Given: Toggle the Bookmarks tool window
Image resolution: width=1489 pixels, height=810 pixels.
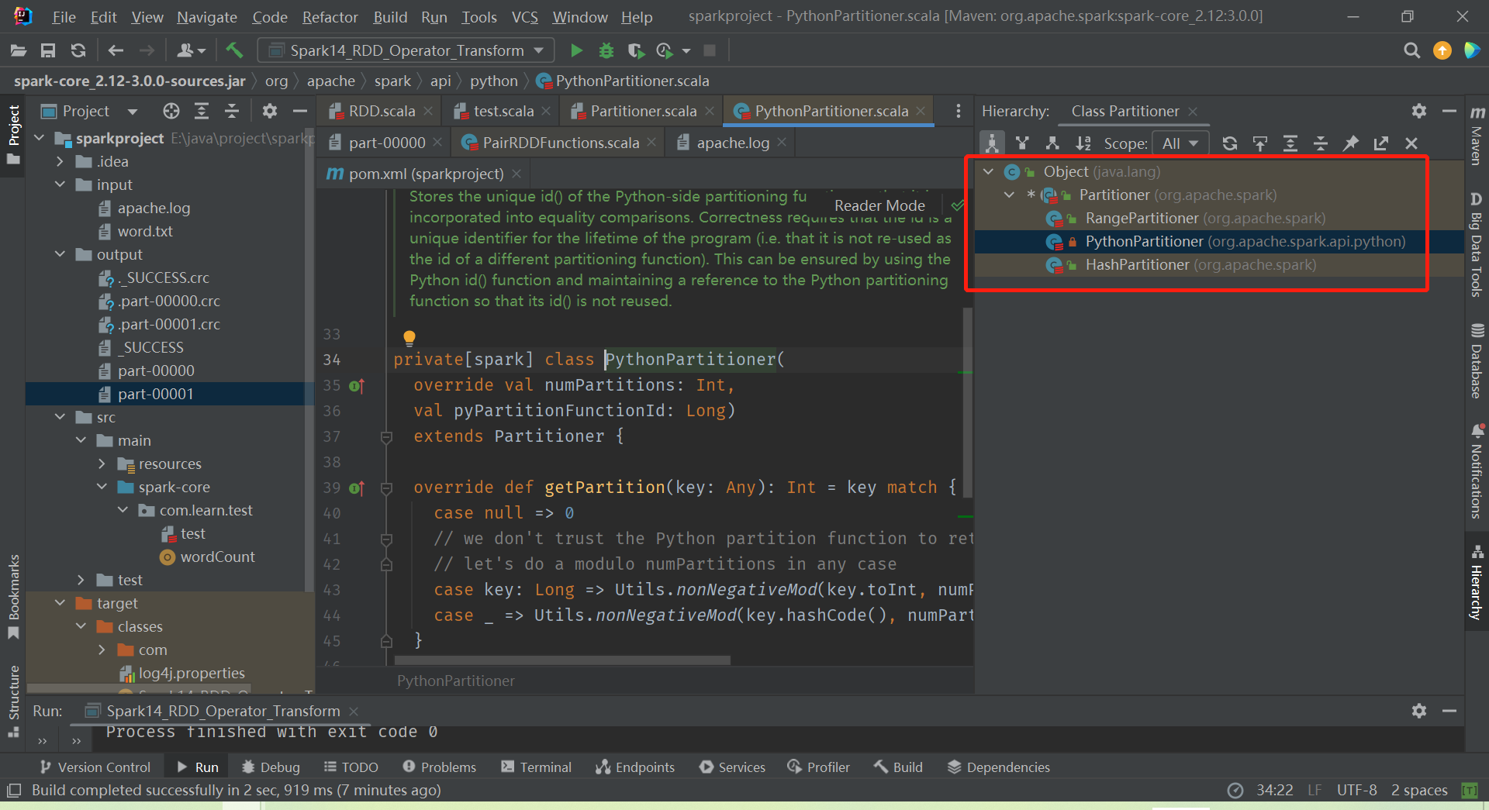Looking at the screenshot, I should [x=13, y=597].
